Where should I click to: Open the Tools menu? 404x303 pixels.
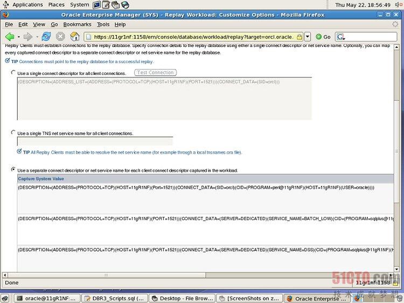(103, 24)
